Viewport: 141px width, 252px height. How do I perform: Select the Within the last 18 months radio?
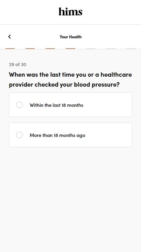(x=19, y=105)
